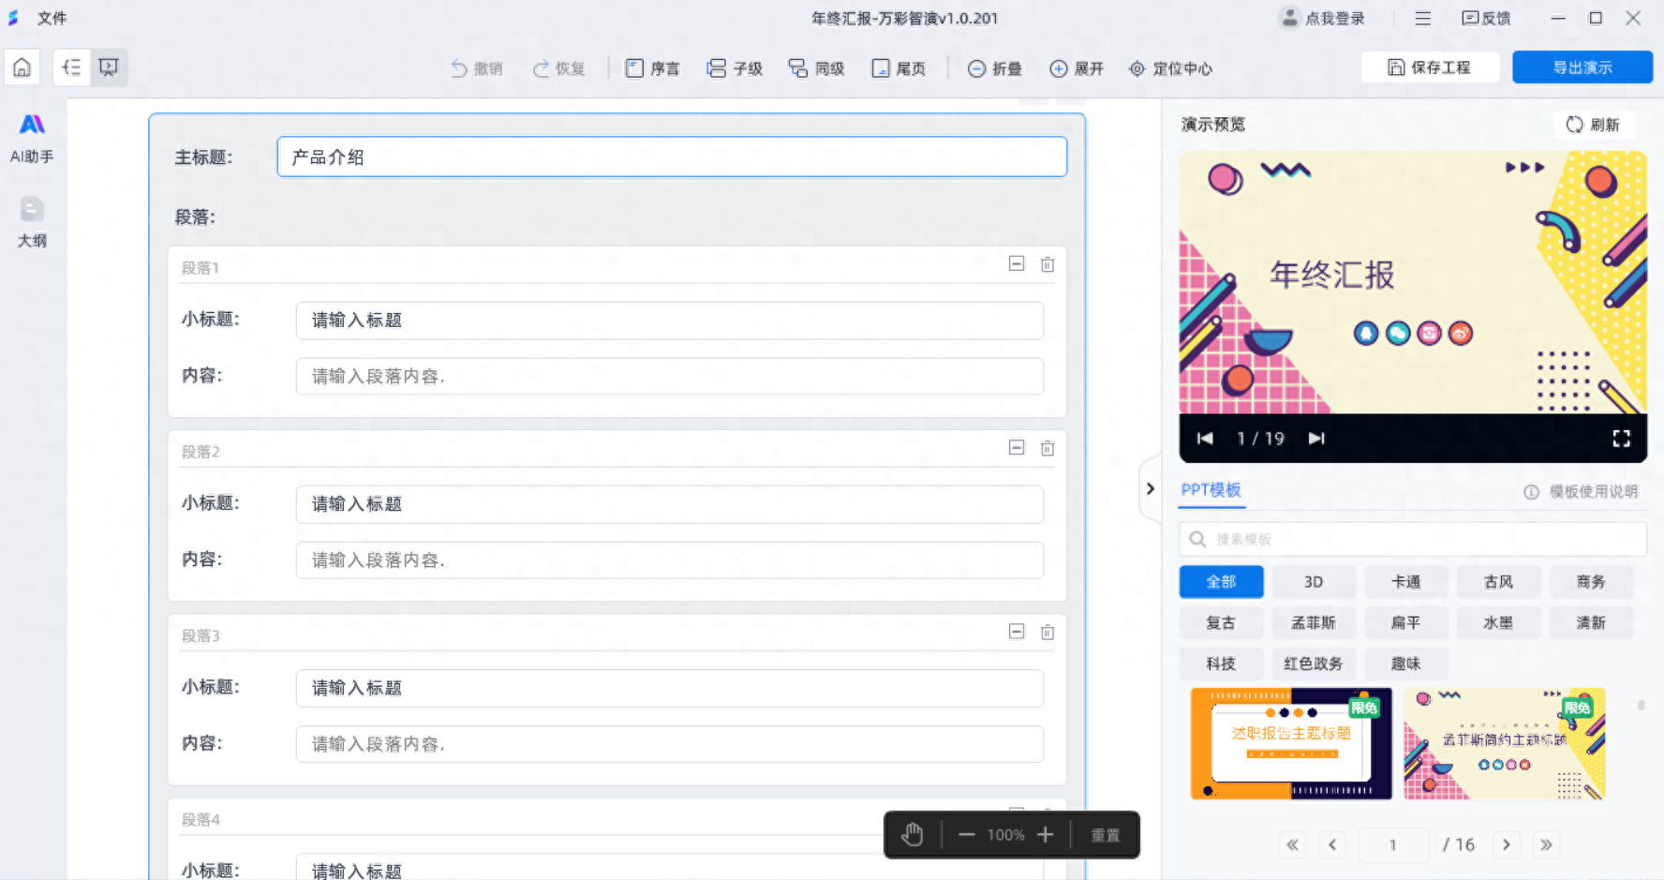Go to previous template page
This screenshot has width=1664, height=880.
click(1332, 844)
